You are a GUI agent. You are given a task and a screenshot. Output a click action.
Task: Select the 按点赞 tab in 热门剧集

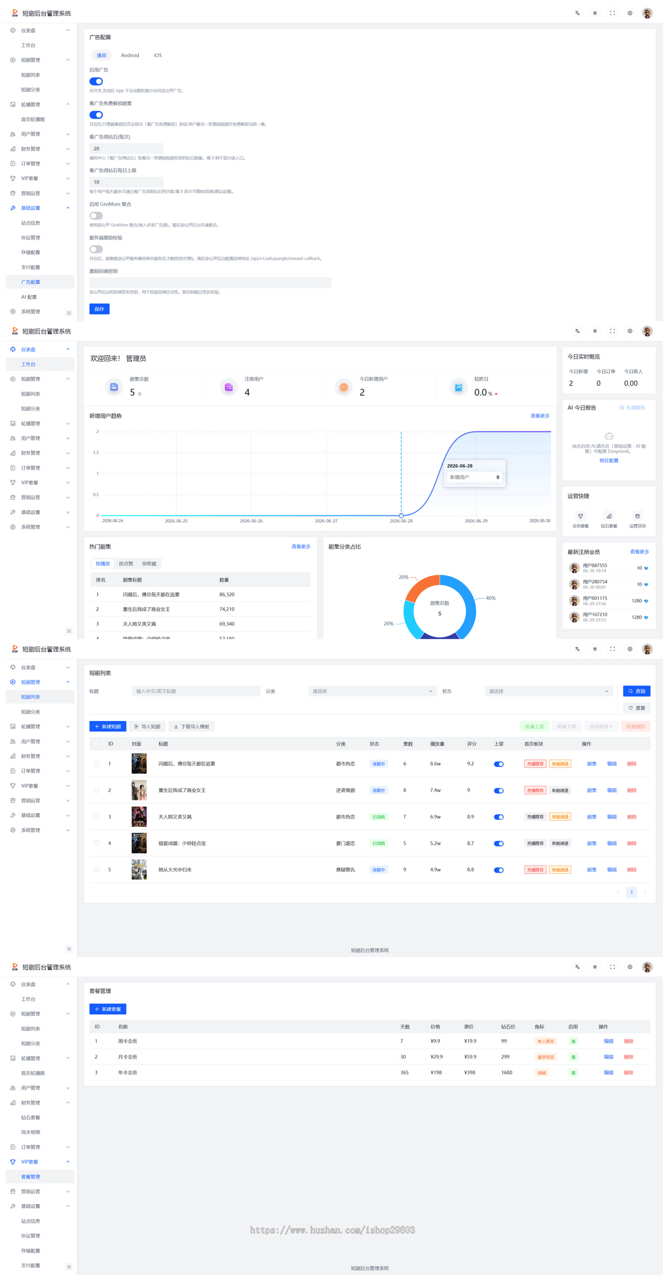(126, 564)
